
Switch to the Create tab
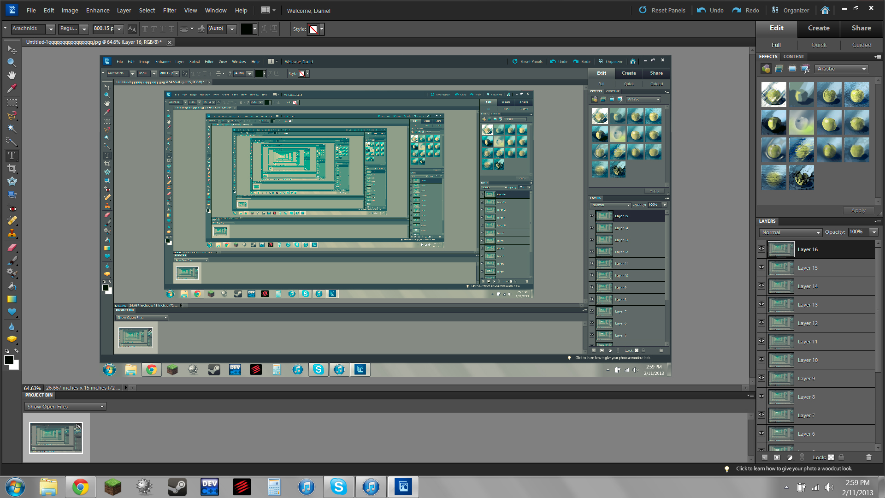point(819,28)
